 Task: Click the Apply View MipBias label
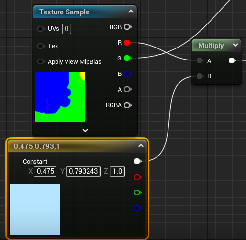[75, 62]
